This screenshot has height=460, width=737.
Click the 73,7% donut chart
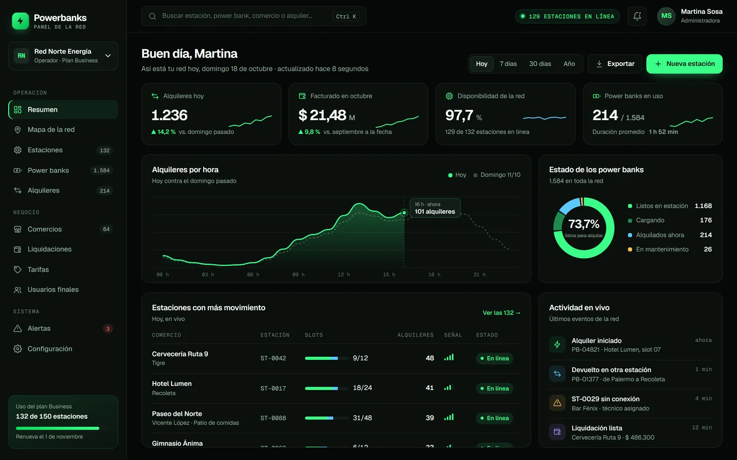pyautogui.click(x=584, y=228)
